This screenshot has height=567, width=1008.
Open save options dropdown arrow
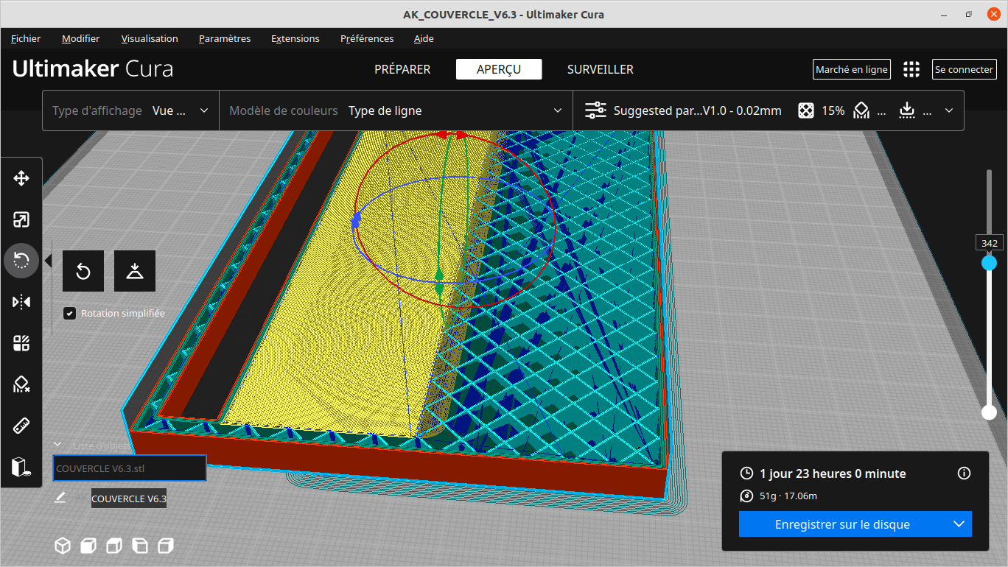click(959, 524)
